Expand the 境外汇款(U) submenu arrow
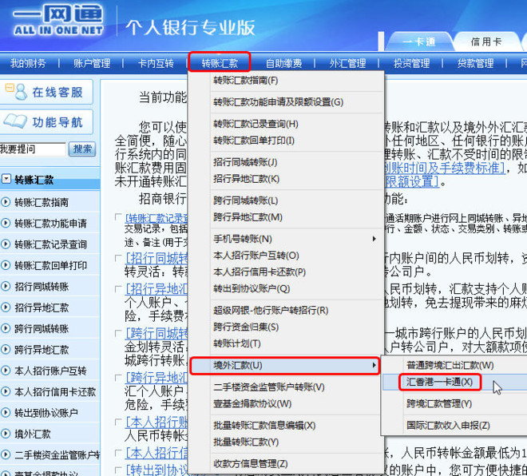 coord(374,365)
